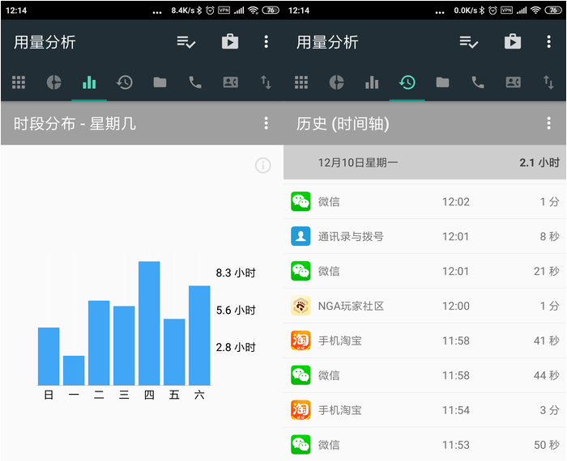Open the up-down arrows tab on the 历史 screen
The width and height of the screenshot is (567, 461).
click(x=548, y=82)
